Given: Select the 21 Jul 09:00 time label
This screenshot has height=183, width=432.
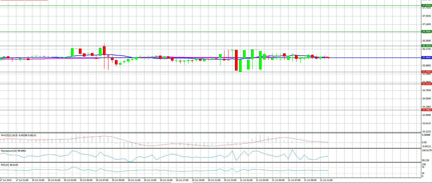Looking at the screenshot, I should pyautogui.click(x=310, y=180).
